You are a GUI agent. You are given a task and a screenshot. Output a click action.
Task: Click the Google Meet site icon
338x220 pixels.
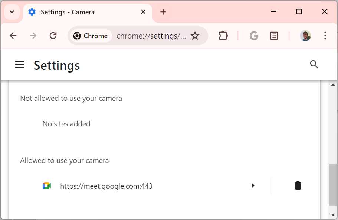point(46,186)
